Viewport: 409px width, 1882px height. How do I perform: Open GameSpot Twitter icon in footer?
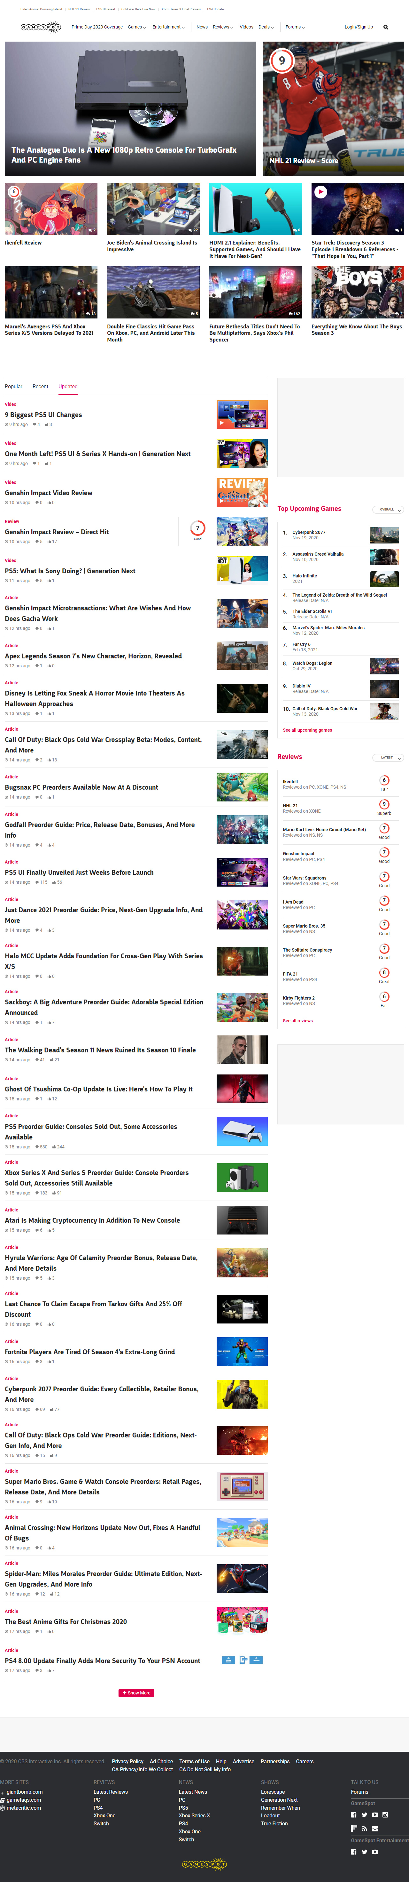click(x=365, y=1815)
